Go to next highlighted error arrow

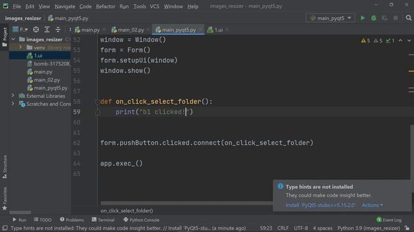409,41
